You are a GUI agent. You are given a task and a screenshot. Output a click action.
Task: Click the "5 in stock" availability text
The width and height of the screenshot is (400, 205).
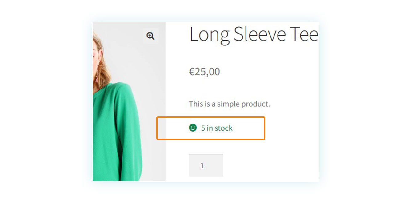coord(217,128)
